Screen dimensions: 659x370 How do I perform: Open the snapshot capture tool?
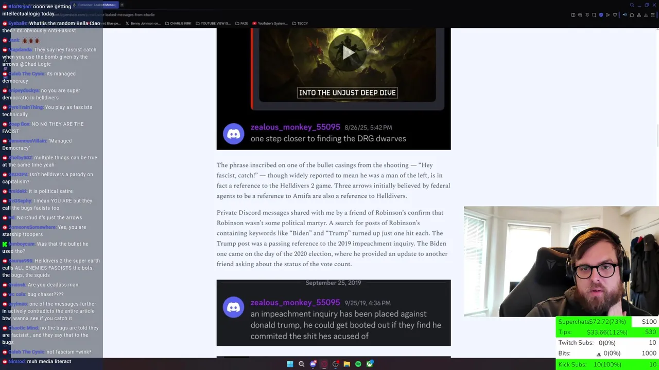[x=594, y=15]
